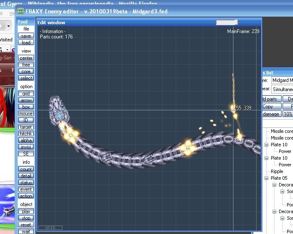Center the view with center button
The image size is (293, 234).
coord(26,58)
